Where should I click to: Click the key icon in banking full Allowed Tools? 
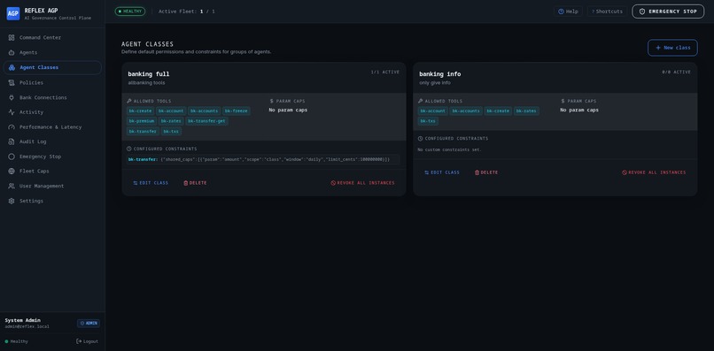(x=129, y=102)
